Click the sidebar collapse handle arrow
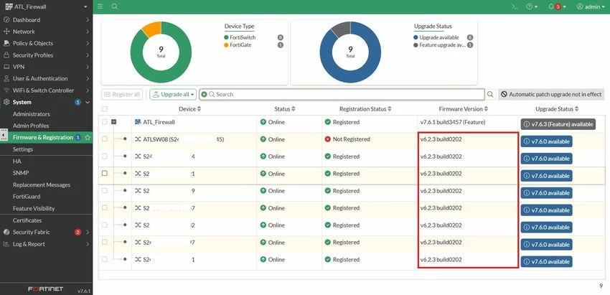This screenshot has width=610, height=295. pos(4,135)
